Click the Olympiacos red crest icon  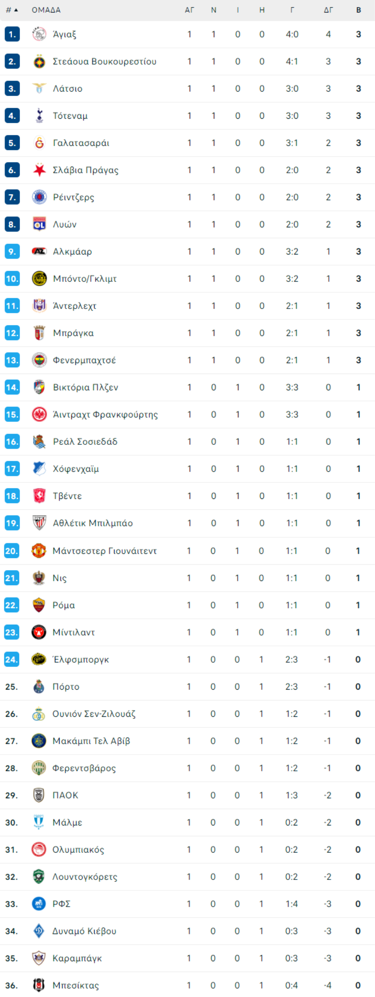(39, 850)
